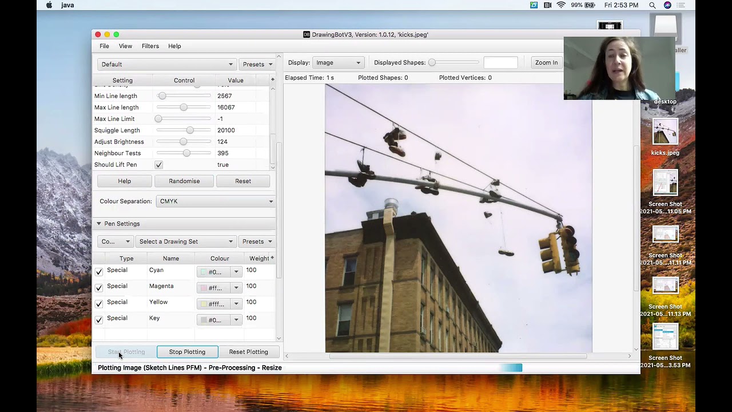The image size is (732, 412).
Task: Click the Reset settings button
Action: tap(243, 181)
